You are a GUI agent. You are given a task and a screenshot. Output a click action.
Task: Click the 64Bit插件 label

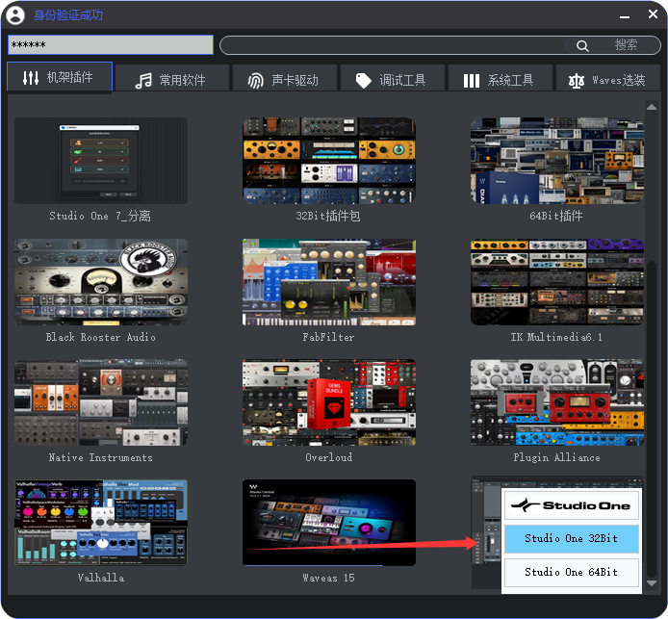pos(556,216)
